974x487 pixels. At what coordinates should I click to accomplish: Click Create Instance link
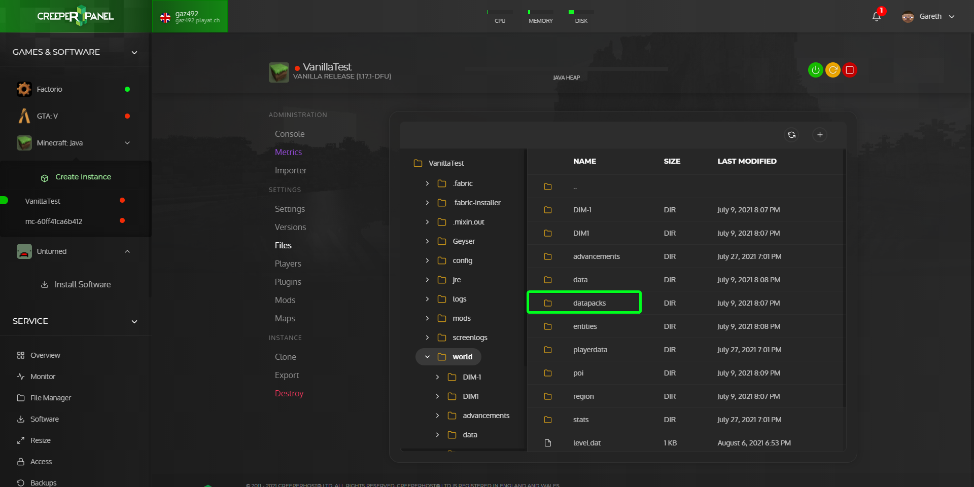pos(83,177)
